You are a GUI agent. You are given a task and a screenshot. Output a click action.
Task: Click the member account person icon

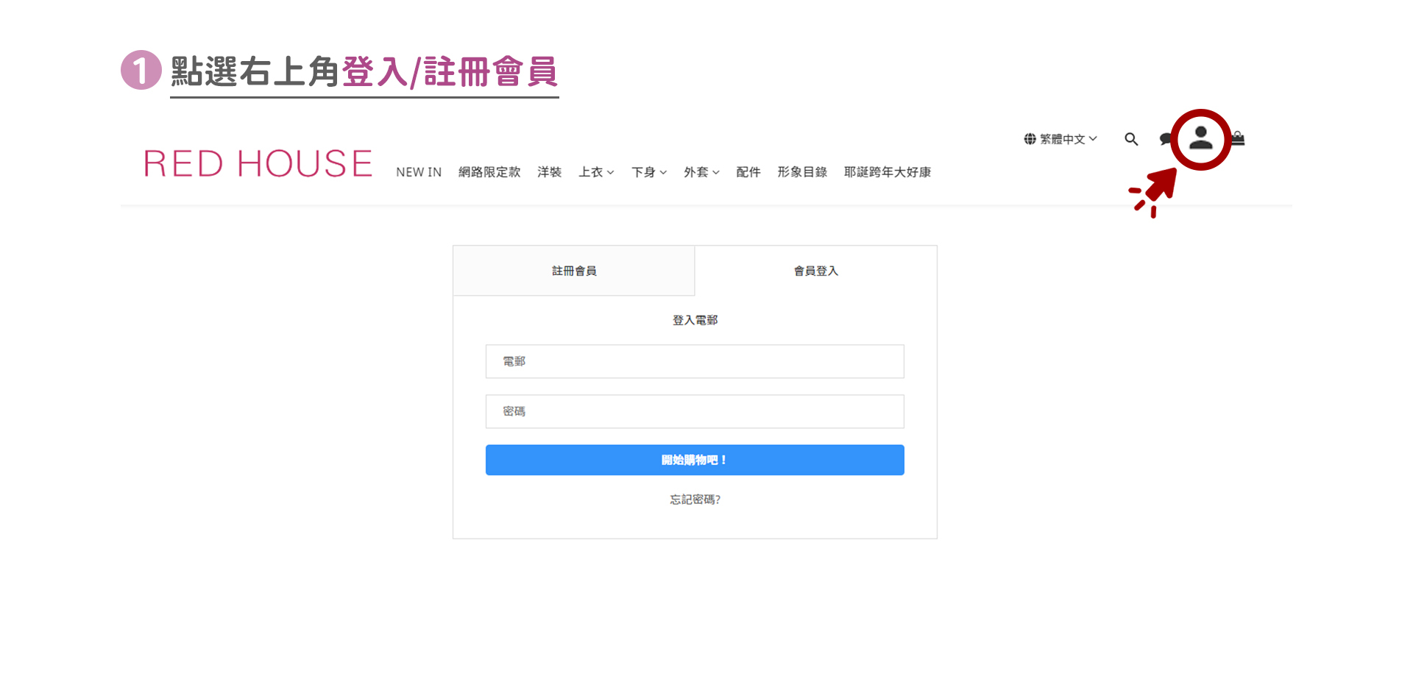pyautogui.click(x=1200, y=138)
